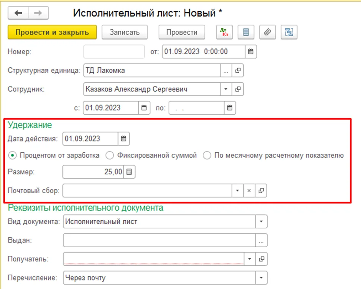Open calculator for Размер field
361x289 pixels.
tap(129, 172)
